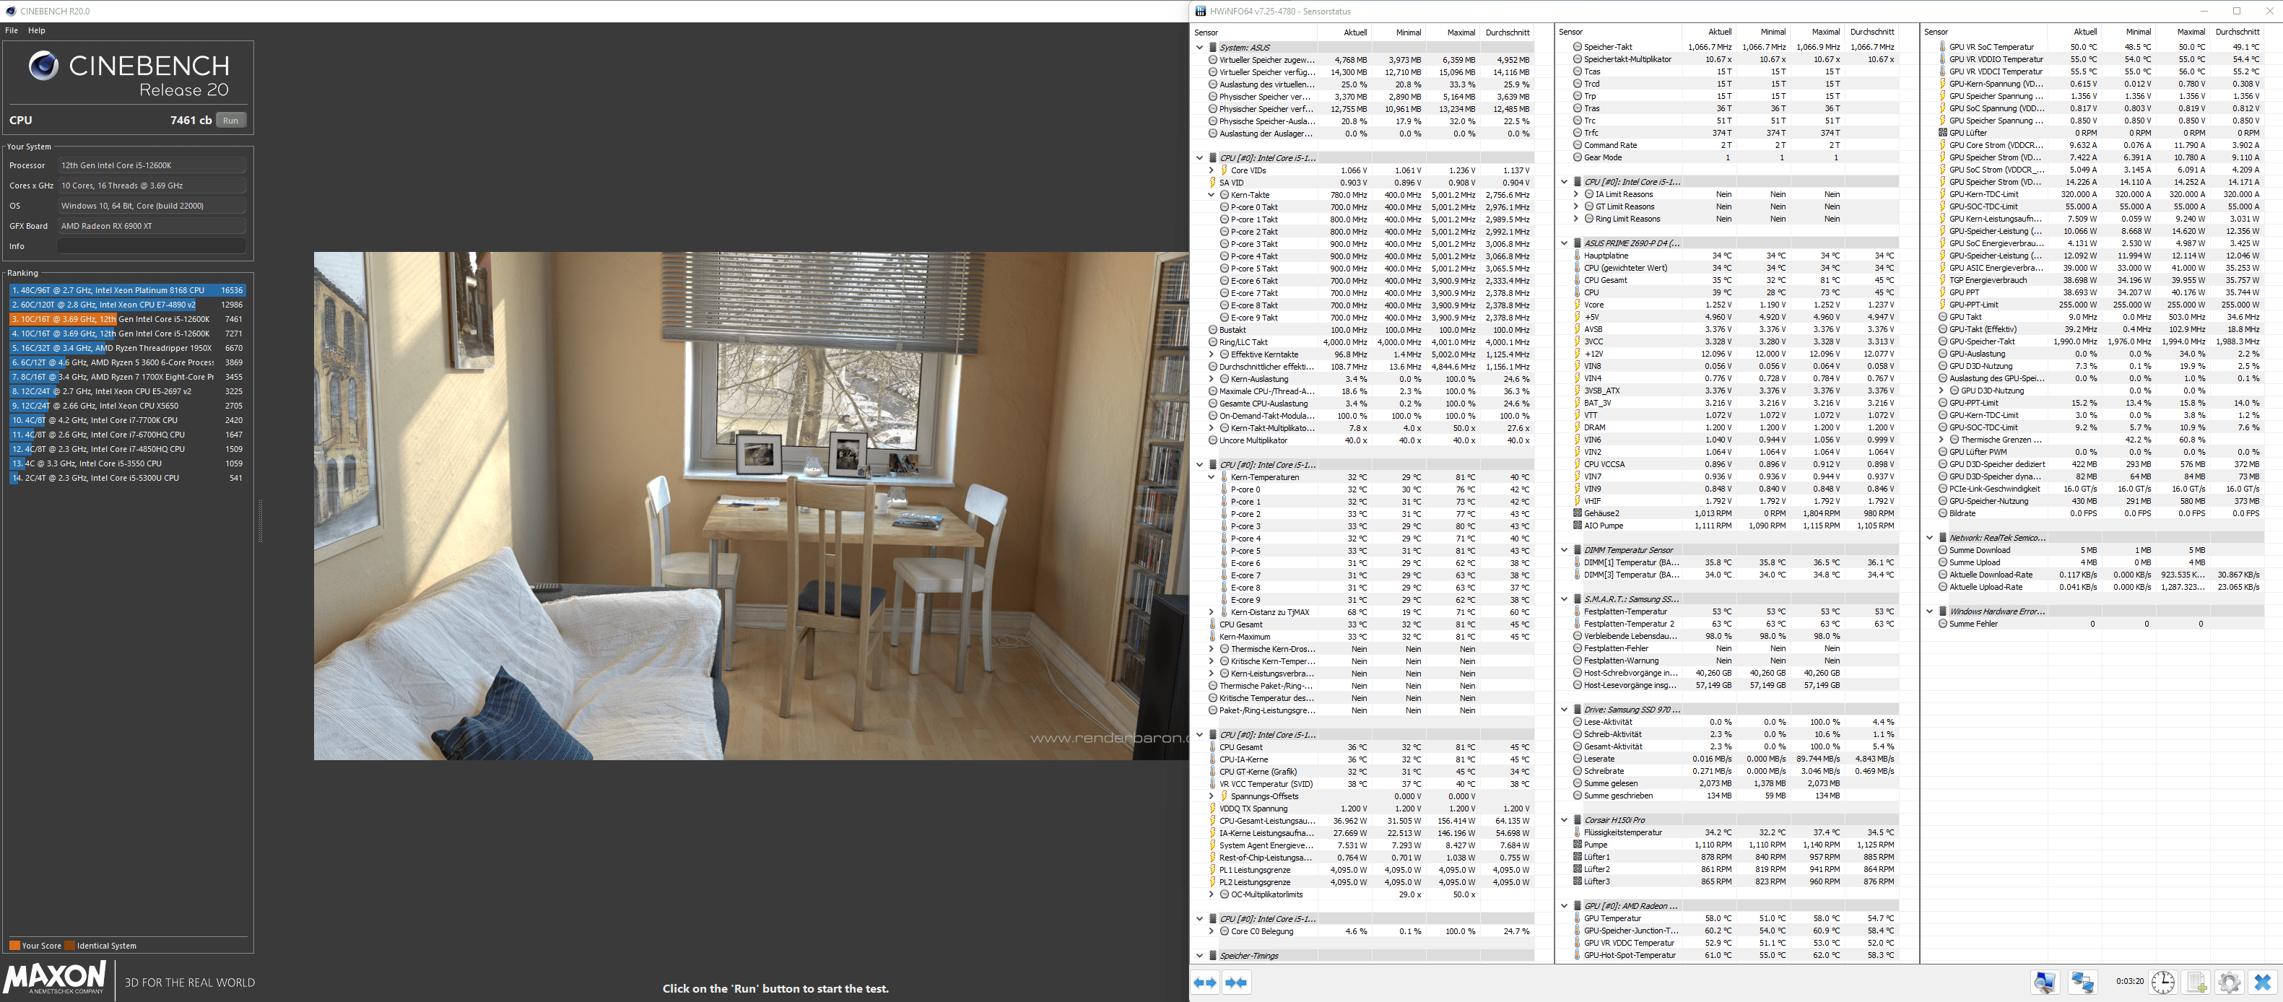Click the fan icon of the AIO Pumpe row

tap(1578, 526)
